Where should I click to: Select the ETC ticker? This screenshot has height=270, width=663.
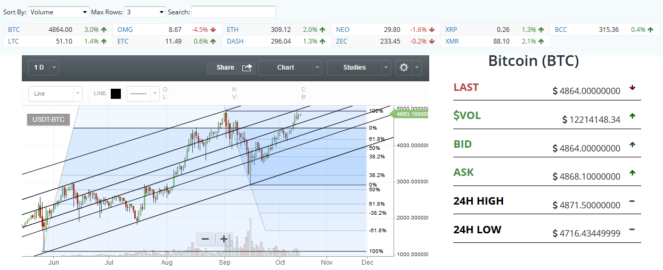(x=123, y=41)
